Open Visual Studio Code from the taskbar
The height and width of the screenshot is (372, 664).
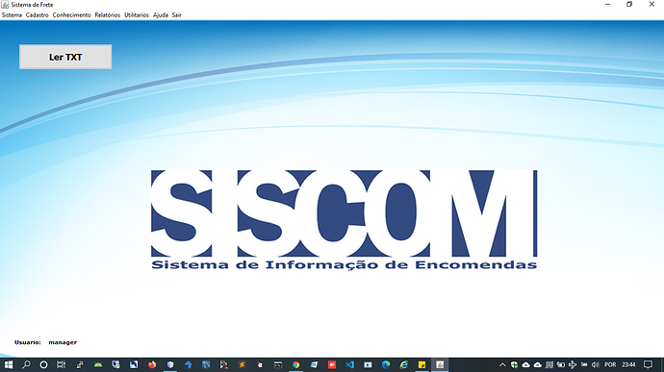349,364
